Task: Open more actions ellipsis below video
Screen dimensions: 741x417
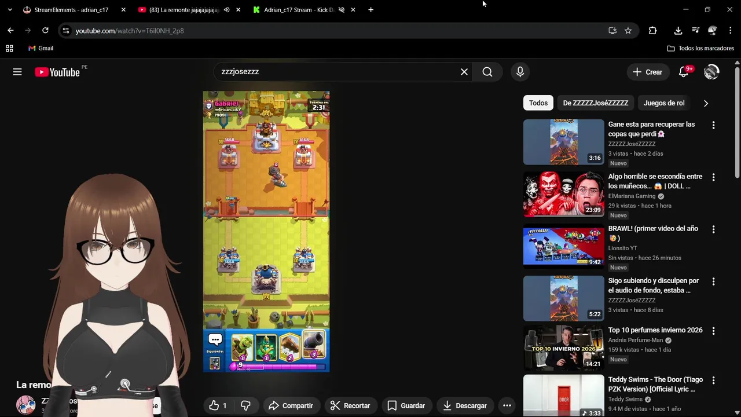Action: [x=507, y=405]
